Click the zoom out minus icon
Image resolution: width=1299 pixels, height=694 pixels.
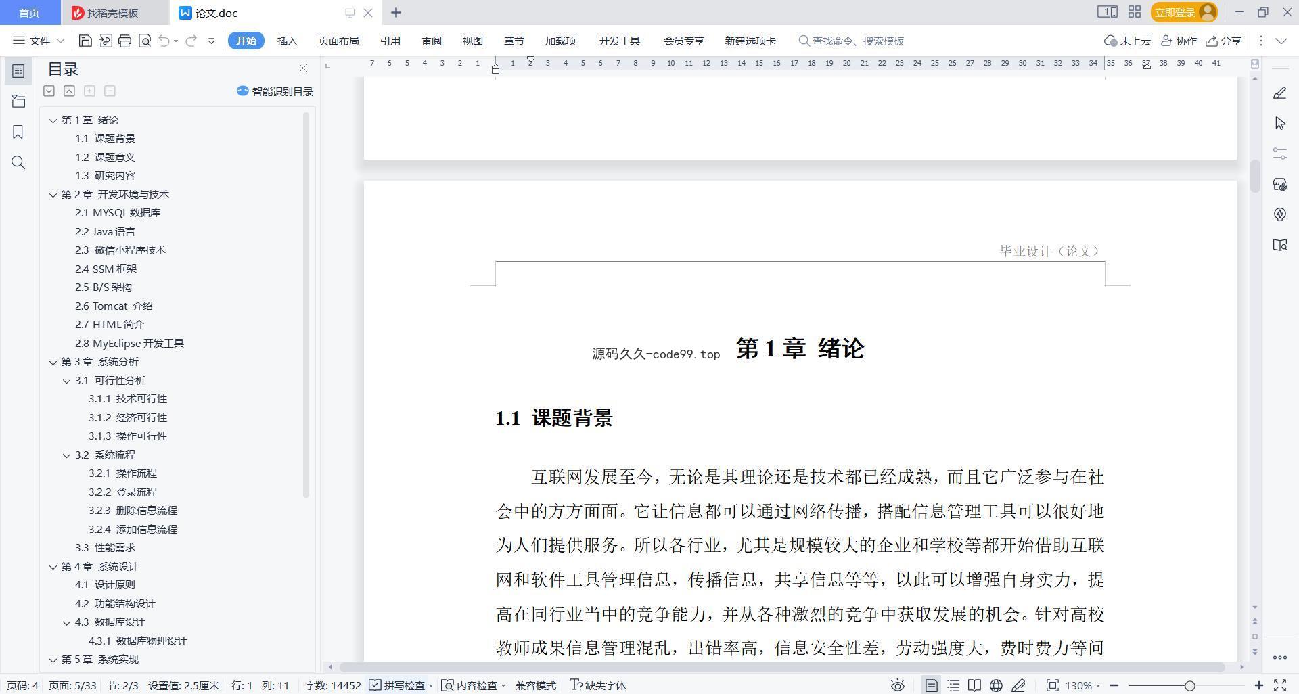1114,685
